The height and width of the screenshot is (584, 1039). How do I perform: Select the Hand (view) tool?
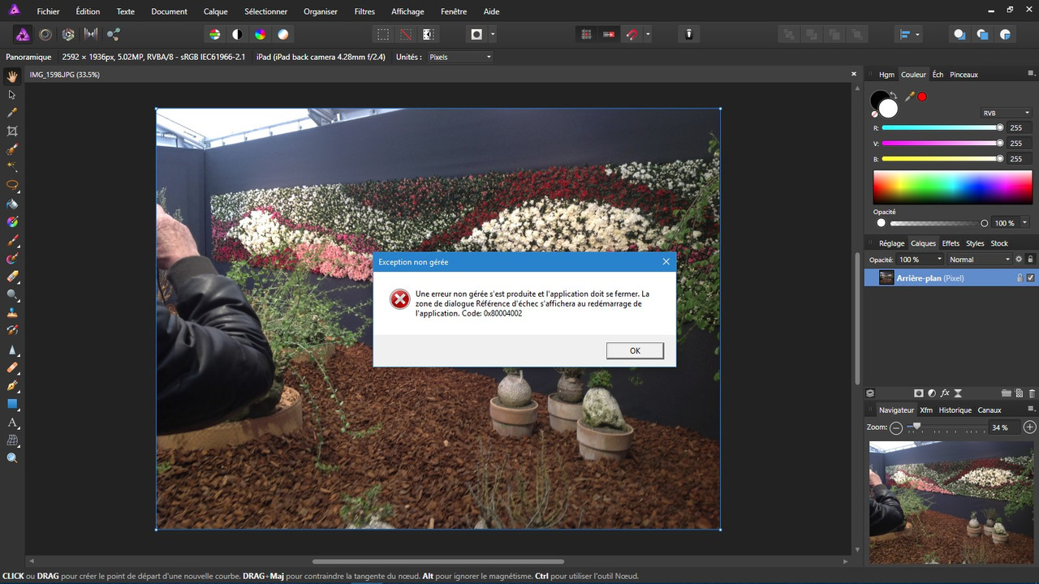(x=12, y=77)
